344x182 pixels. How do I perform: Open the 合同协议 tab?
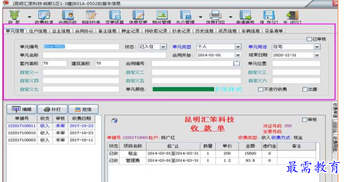click(84, 31)
